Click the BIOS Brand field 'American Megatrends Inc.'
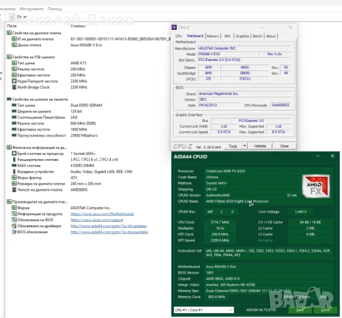The width and height of the screenshot is (342, 318). (244, 93)
